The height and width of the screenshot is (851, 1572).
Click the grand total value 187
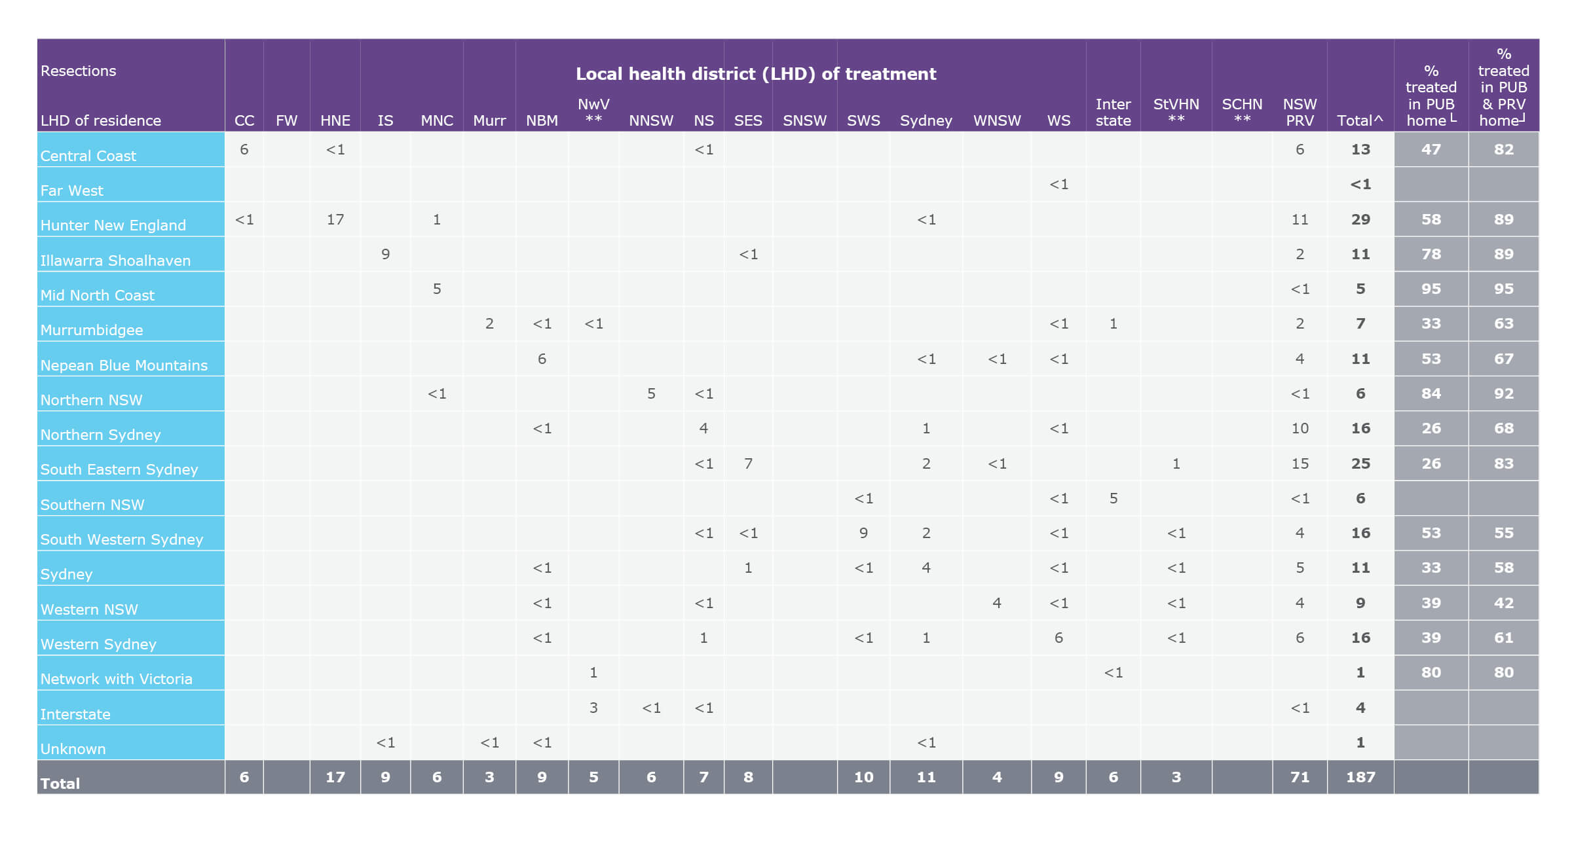point(1360,777)
